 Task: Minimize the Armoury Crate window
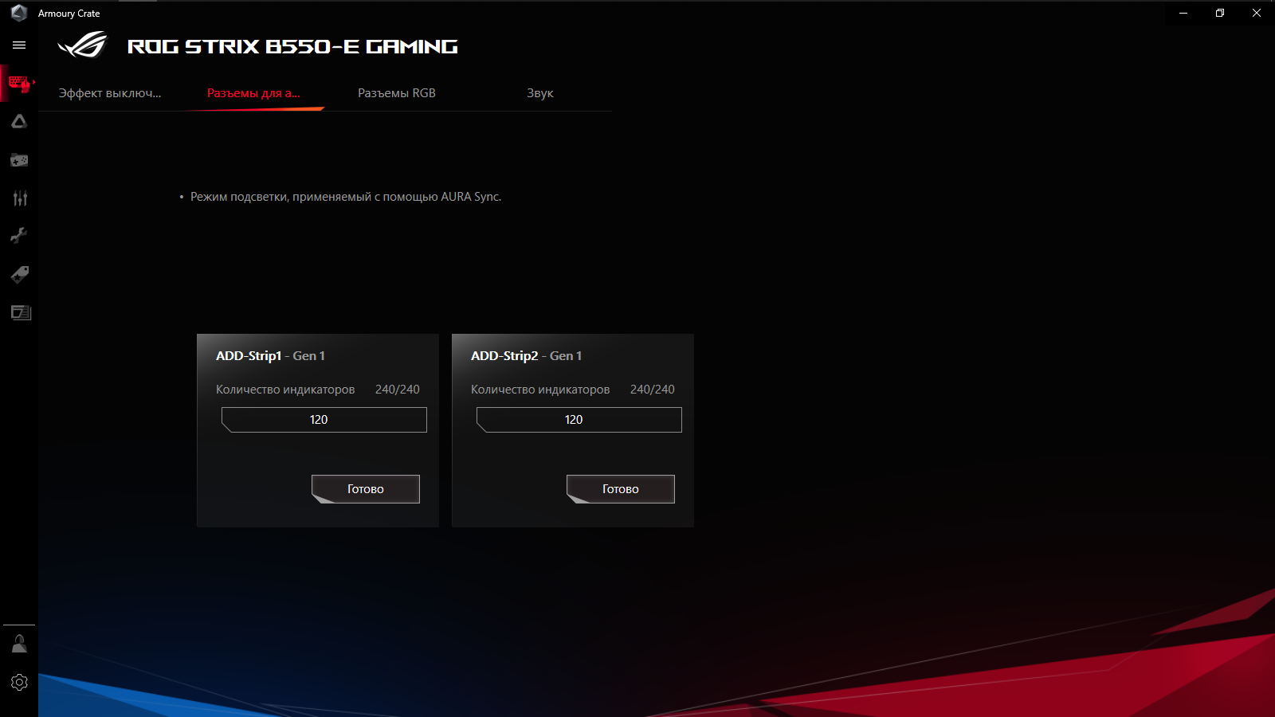(1183, 13)
